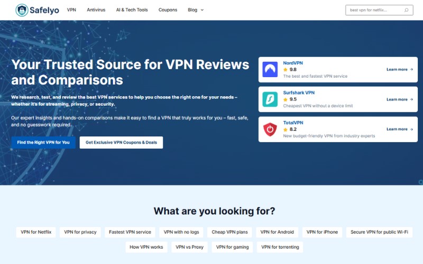Viewport: 423px width, 264px height.
Task: Choose the Fastest VPN service tag
Action: (130, 232)
